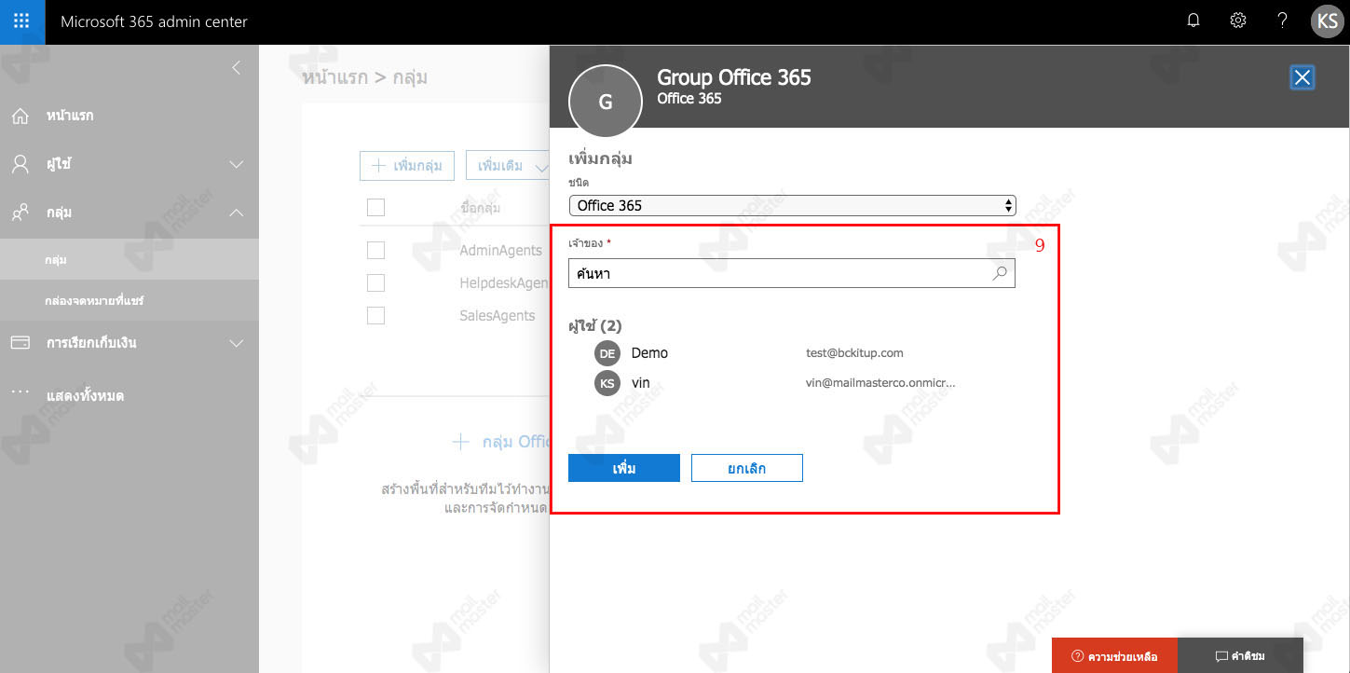Close the Group Office 365 panel
The height and width of the screenshot is (673, 1350).
[1302, 77]
